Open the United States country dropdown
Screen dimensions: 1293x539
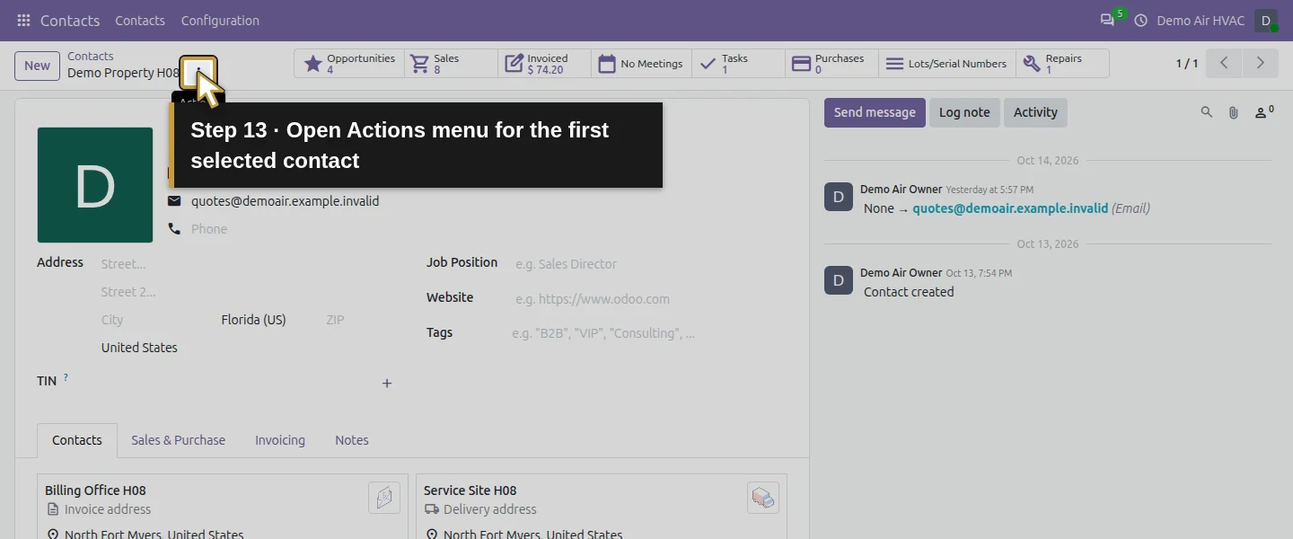[x=246, y=348]
